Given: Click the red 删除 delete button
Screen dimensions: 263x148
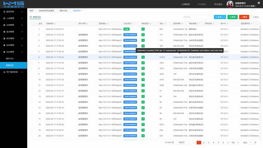Looking at the screenshot, I should point(244,17).
